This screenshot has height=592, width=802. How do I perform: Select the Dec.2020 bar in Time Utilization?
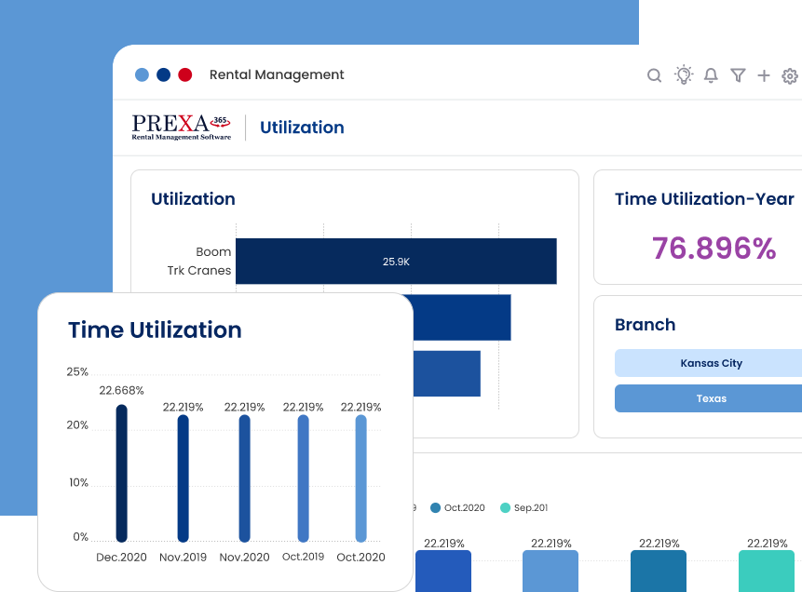coord(121,473)
